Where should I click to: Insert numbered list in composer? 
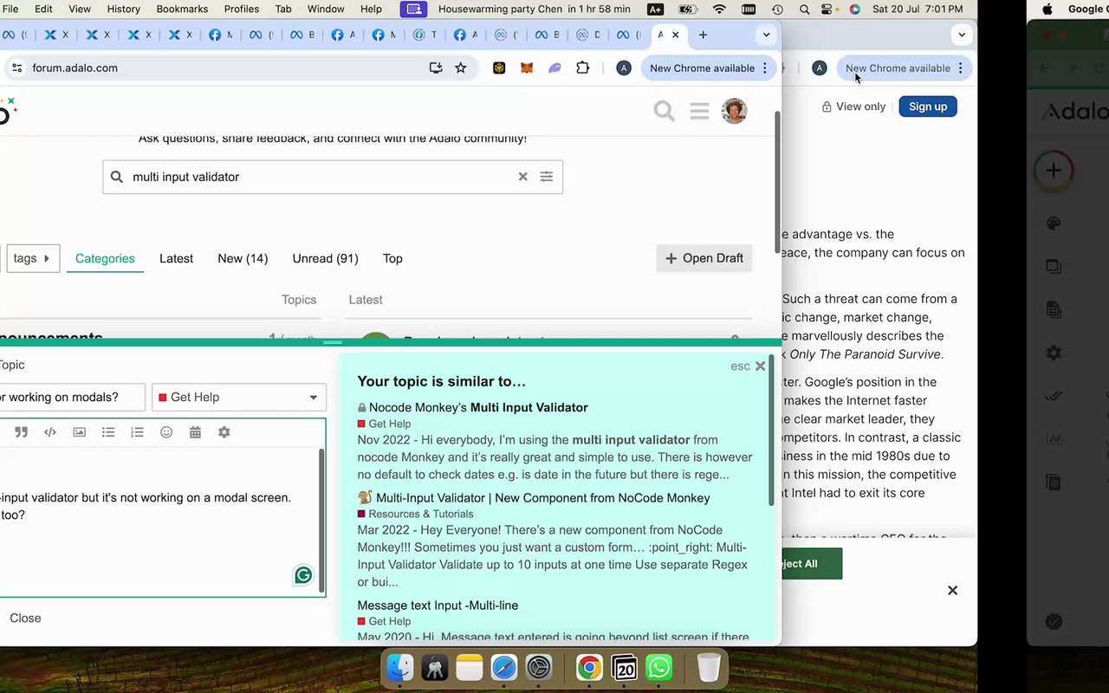pyautogui.click(x=137, y=432)
